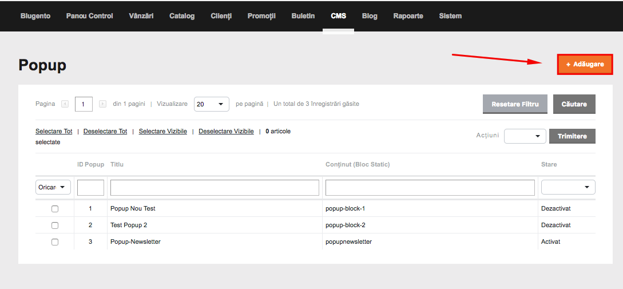Viewport: 623px width, 289px height.
Task: Open the Promoții menu
Action: pyautogui.click(x=261, y=16)
